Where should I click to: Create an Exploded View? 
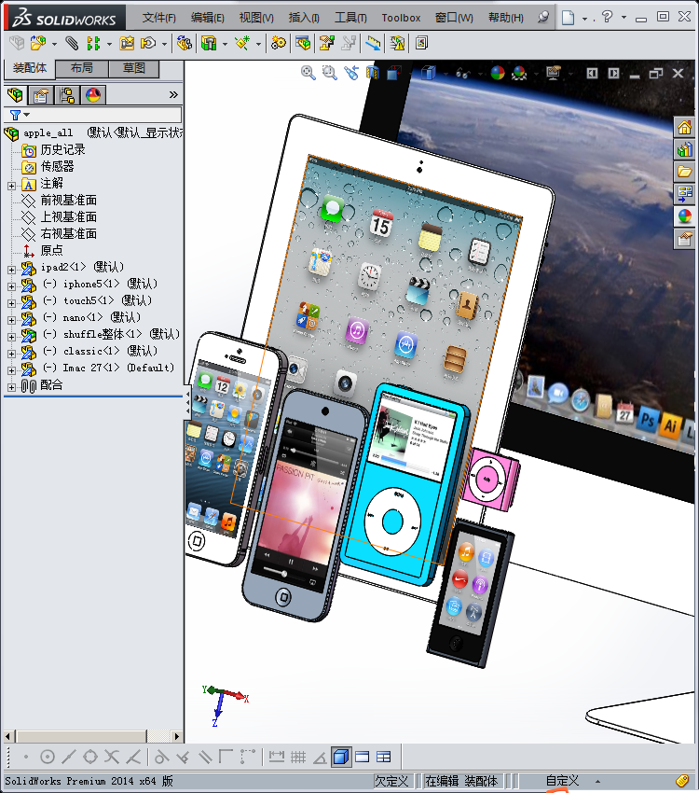pyautogui.click(x=326, y=44)
